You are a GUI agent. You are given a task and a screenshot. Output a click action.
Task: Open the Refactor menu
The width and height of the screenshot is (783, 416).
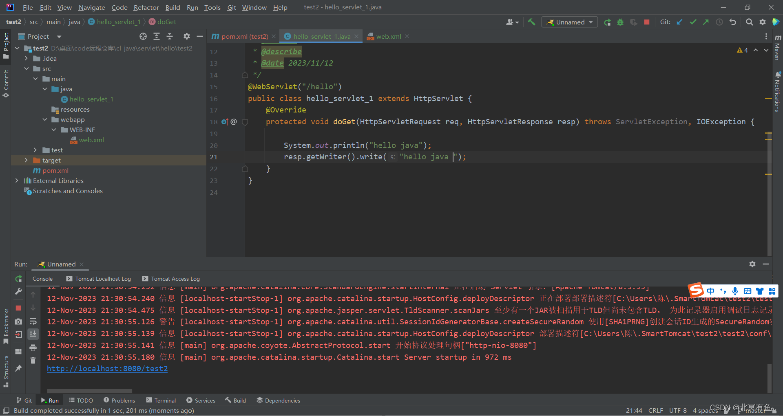(146, 7)
